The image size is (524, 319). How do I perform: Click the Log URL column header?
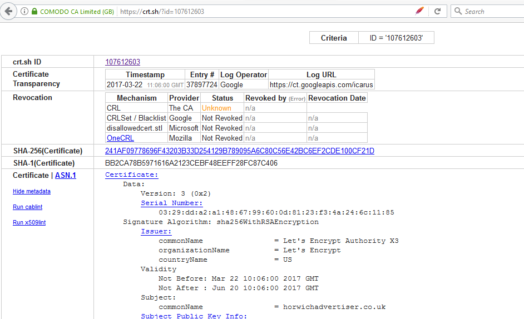(x=322, y=75)
